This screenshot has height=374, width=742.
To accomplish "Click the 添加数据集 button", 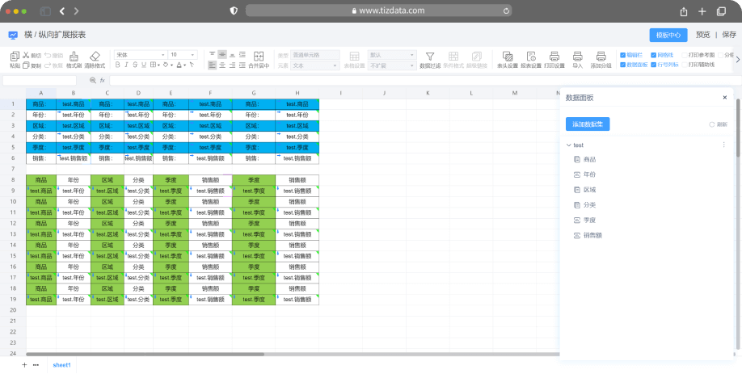I will pos(588,124).
